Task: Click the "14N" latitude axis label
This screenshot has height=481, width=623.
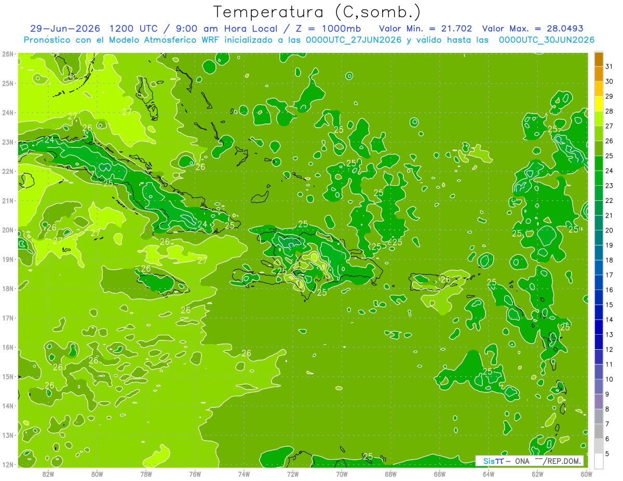Action: [8, 406]
